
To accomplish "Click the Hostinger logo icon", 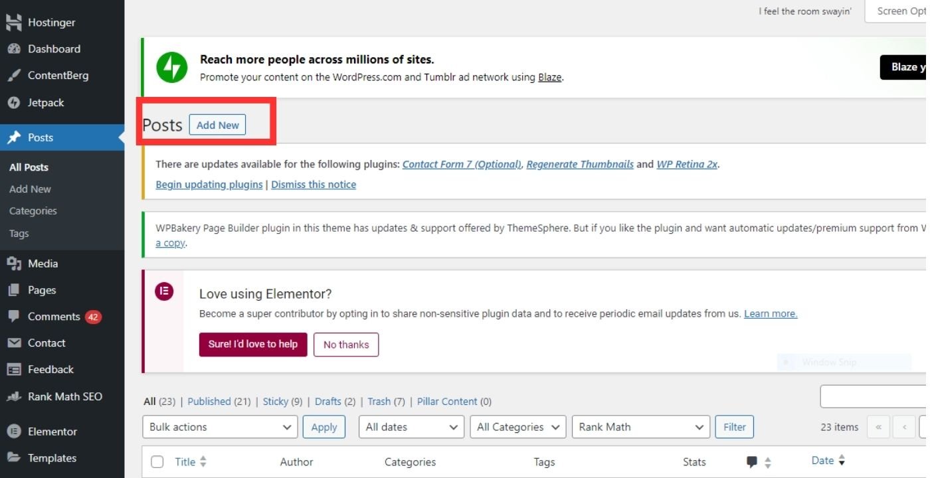I will (x=13, y=22).
